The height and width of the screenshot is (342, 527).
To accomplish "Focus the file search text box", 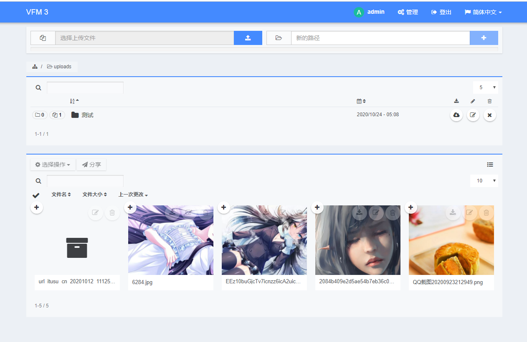I will click(85, 181).
